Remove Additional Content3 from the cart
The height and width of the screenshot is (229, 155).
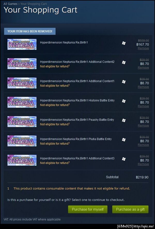pos(143,164)
